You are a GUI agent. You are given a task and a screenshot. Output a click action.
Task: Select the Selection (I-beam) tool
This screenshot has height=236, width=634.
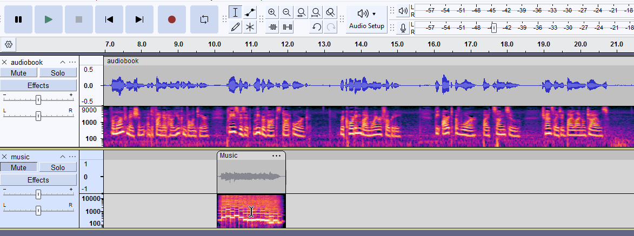[x=235, y=12]
